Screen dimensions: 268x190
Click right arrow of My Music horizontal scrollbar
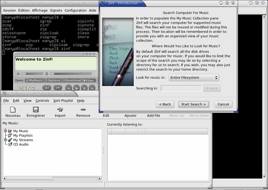100,178
